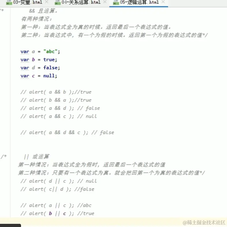Viewport: 227px width, 227px height.
Task: Place cursor on line var a = "abc";
Action: pos(40,52)
